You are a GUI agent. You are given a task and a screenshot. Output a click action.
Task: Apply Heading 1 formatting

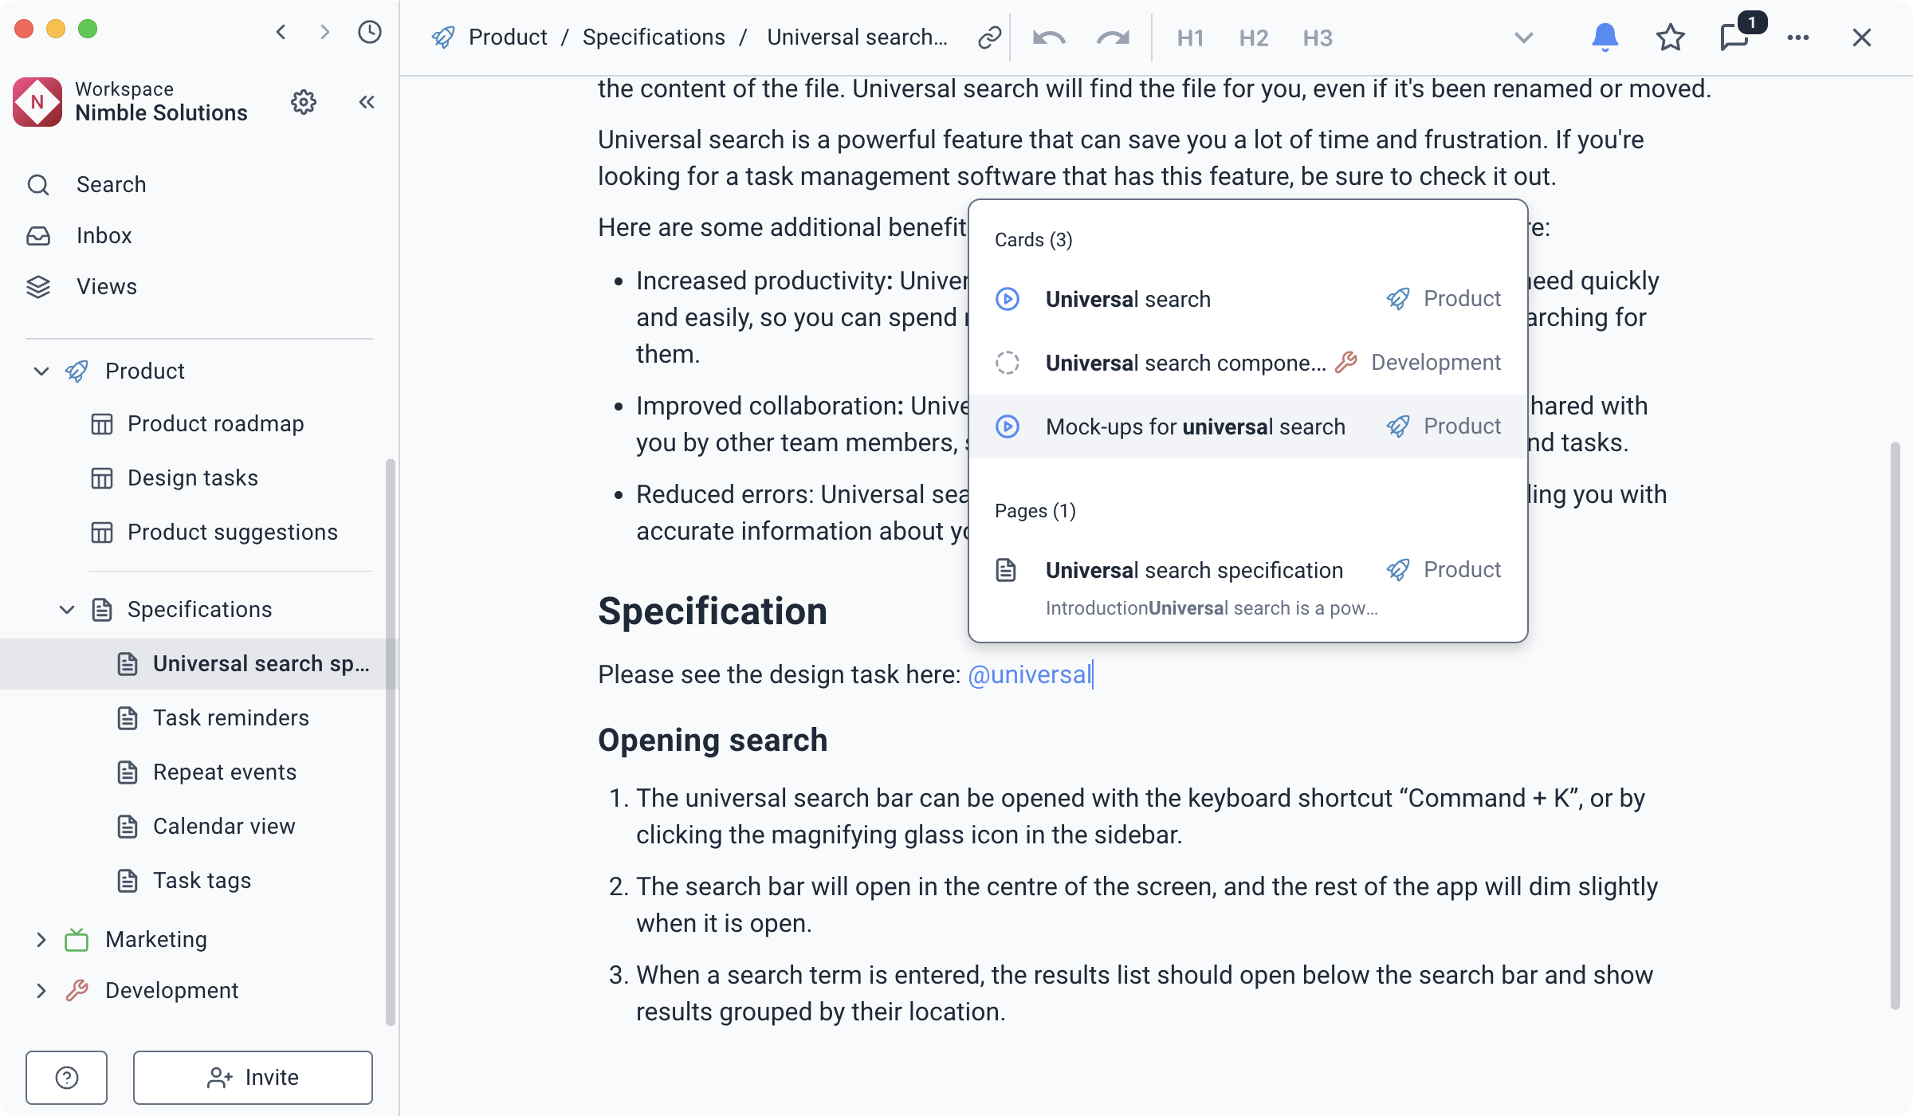(x=1189, y=37)
